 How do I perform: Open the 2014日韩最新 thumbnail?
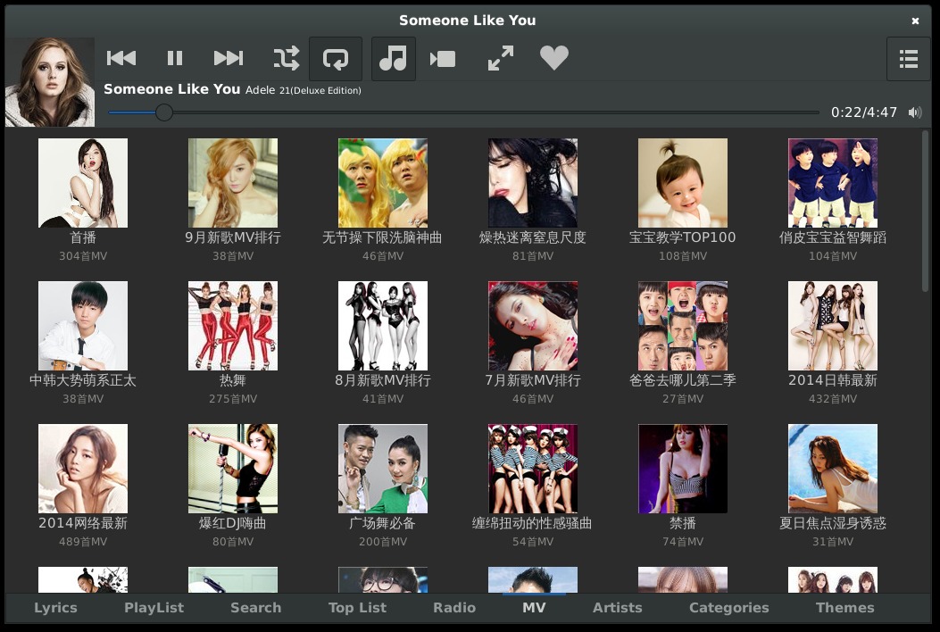[833, 326]
